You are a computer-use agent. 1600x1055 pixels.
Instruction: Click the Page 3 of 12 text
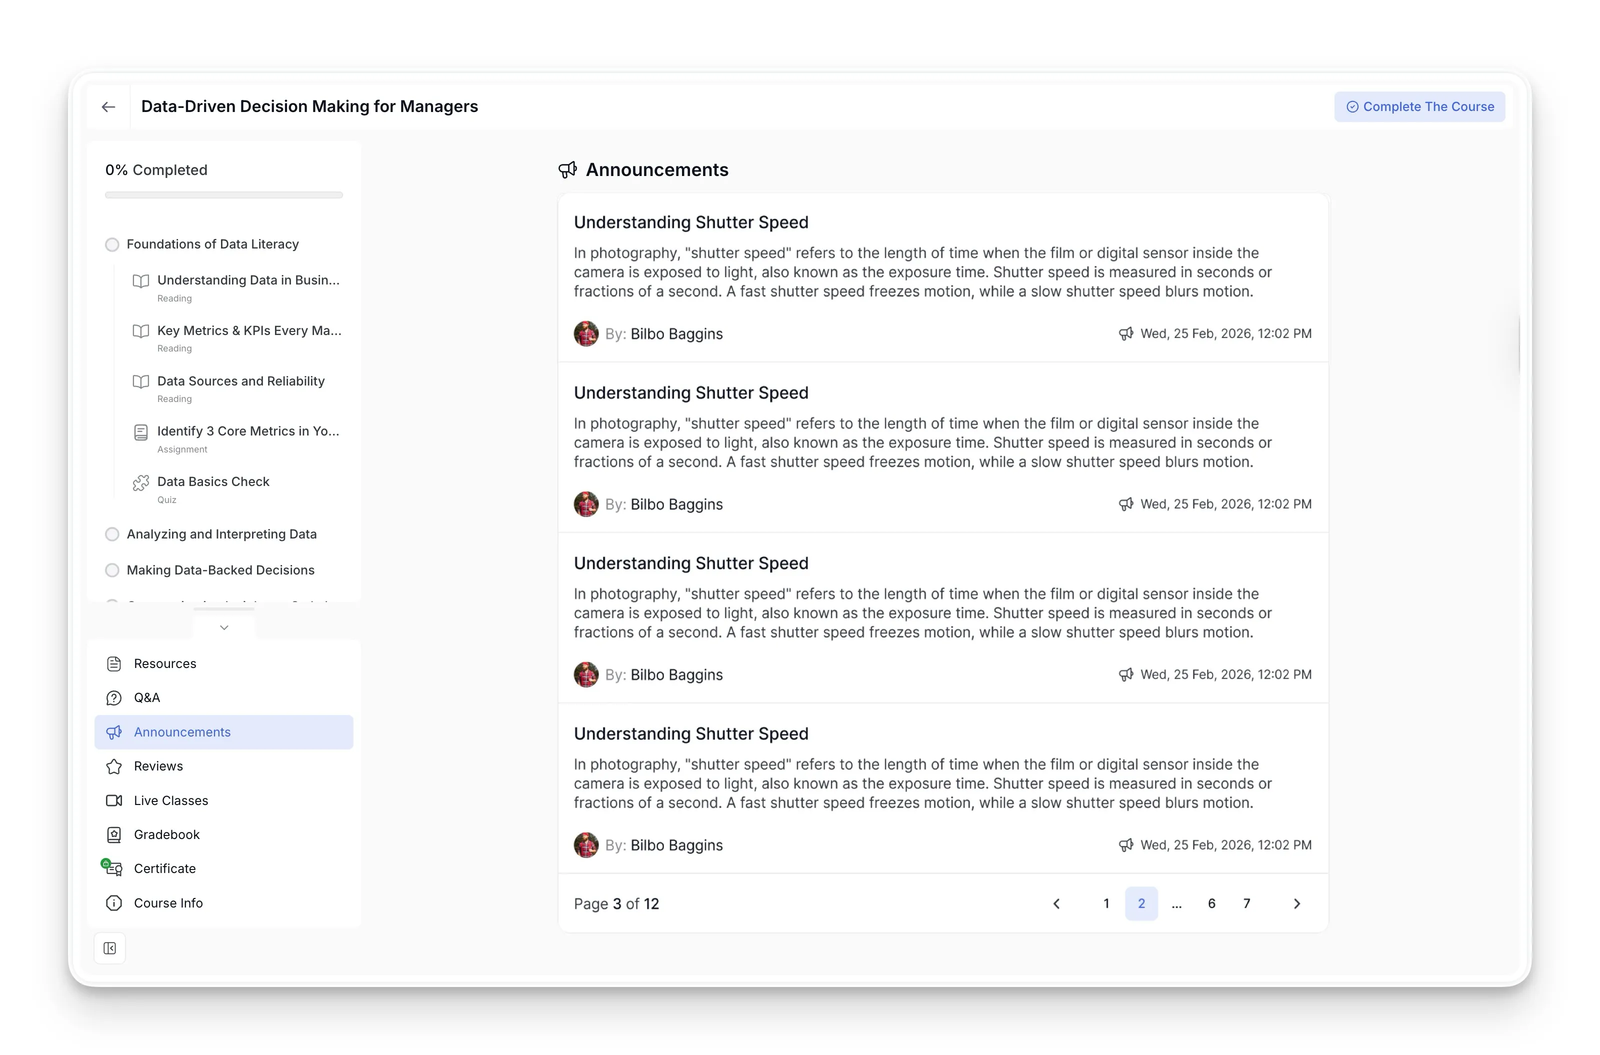pyautogui.click(x=616, y=904)
